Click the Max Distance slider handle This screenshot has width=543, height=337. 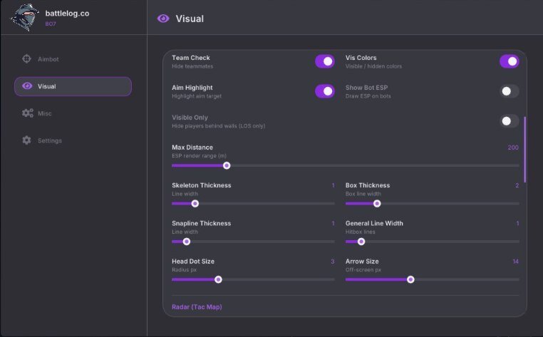(x=227, y=165)
